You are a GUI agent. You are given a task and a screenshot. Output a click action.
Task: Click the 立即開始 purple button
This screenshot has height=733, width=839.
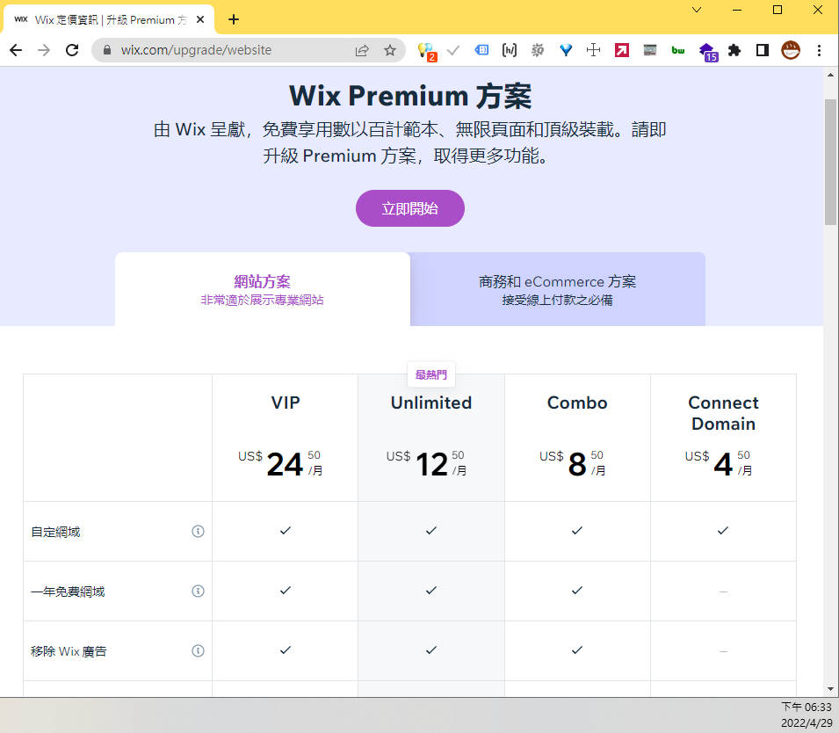410,208
